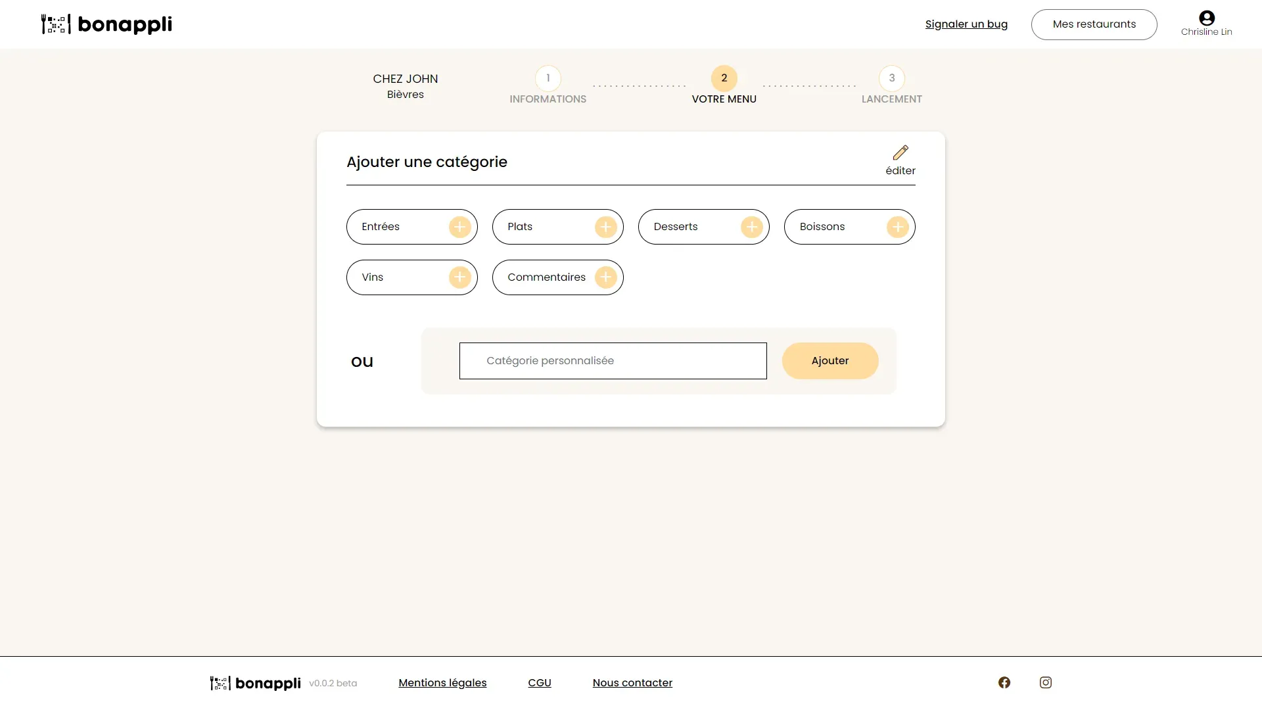Click the bonappli logo in the footer

(256, 683)
